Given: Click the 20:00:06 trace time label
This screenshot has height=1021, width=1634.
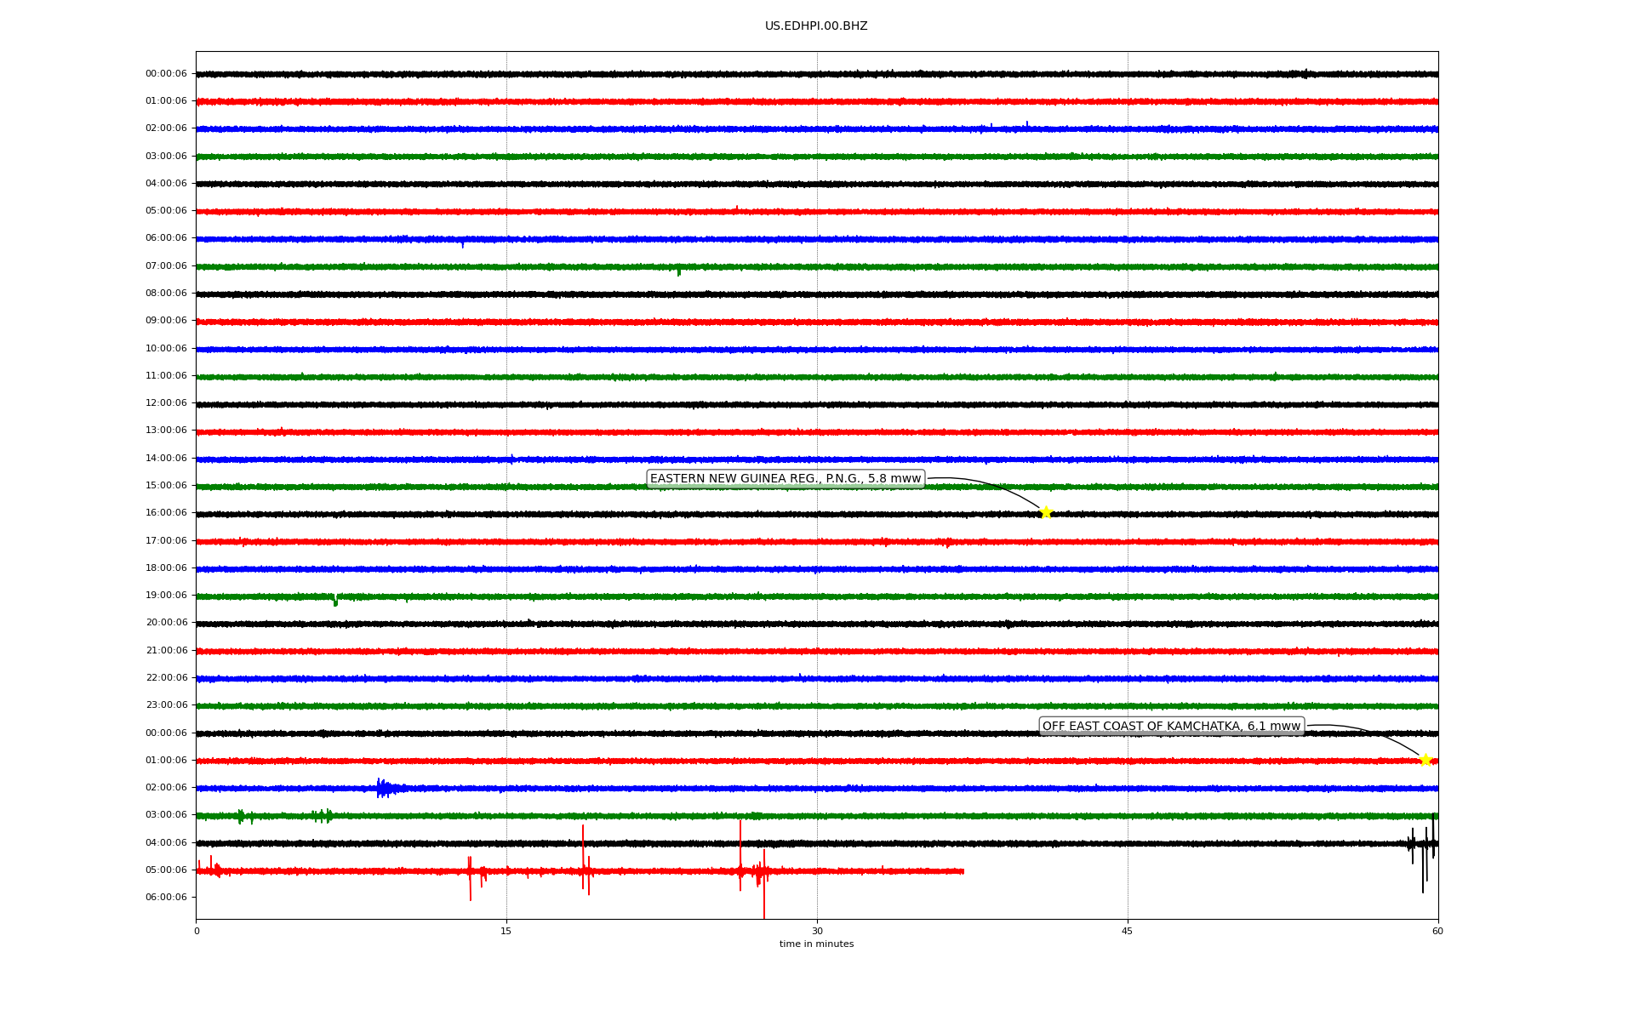Looking at the screenshot, I should pyautogui.click(x=166, y=623).
